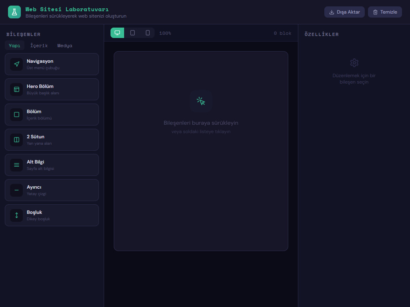
Task: Switch to mobile phone preview mode
Action: (x=147, y=33)
